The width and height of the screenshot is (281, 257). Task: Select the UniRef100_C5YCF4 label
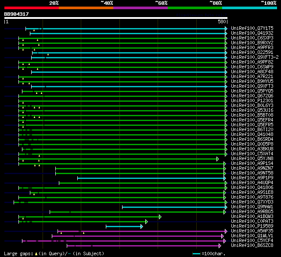[252, 241]
